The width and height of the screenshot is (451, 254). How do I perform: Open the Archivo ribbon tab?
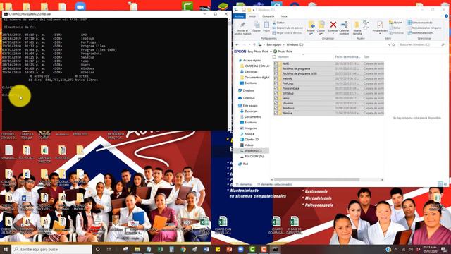pyautogui.click(x=239, y=16)
